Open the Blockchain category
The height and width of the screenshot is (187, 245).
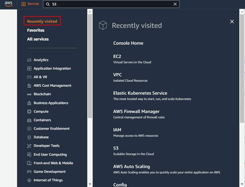coord(42,94)
